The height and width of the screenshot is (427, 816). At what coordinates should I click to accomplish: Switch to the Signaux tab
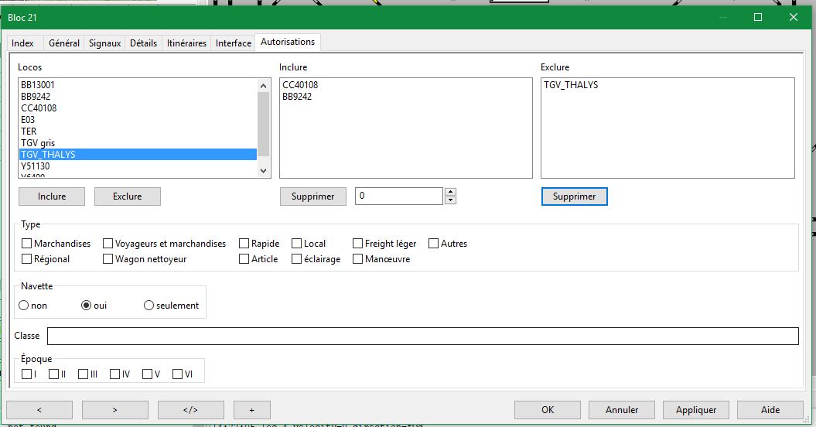[x=104, y=43]
